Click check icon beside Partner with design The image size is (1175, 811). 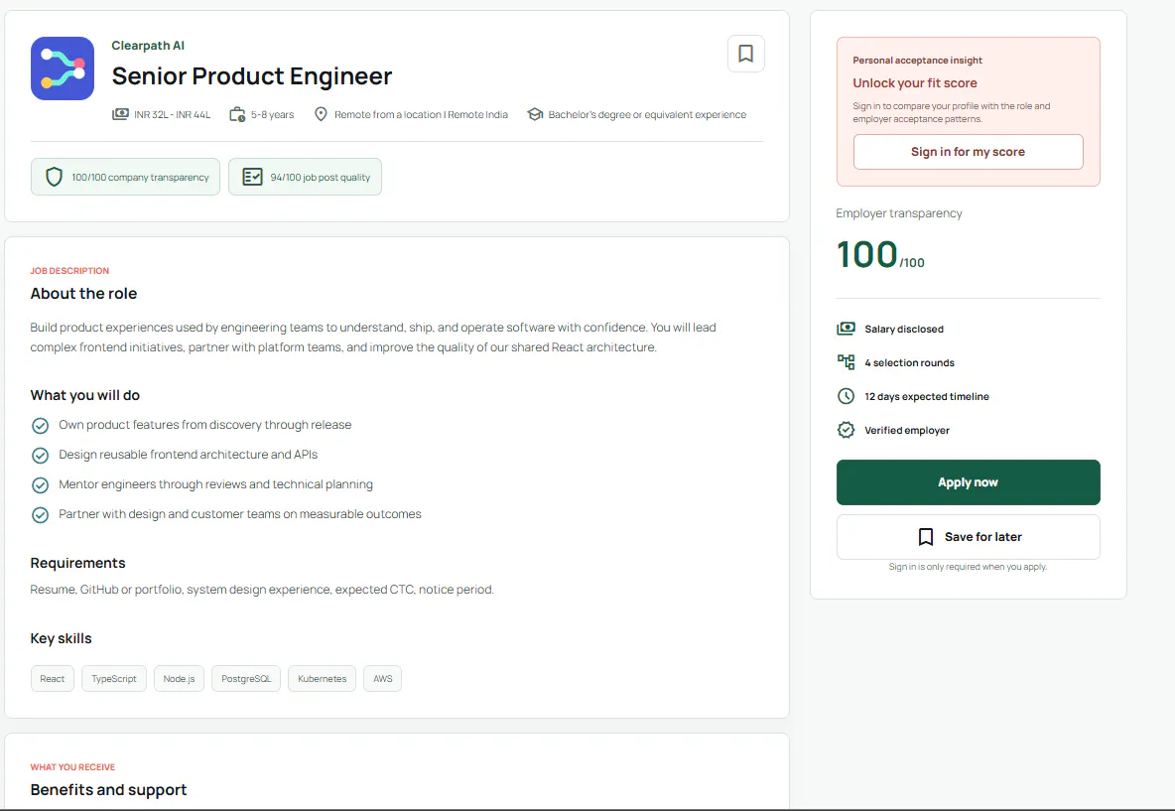[41, 515]
